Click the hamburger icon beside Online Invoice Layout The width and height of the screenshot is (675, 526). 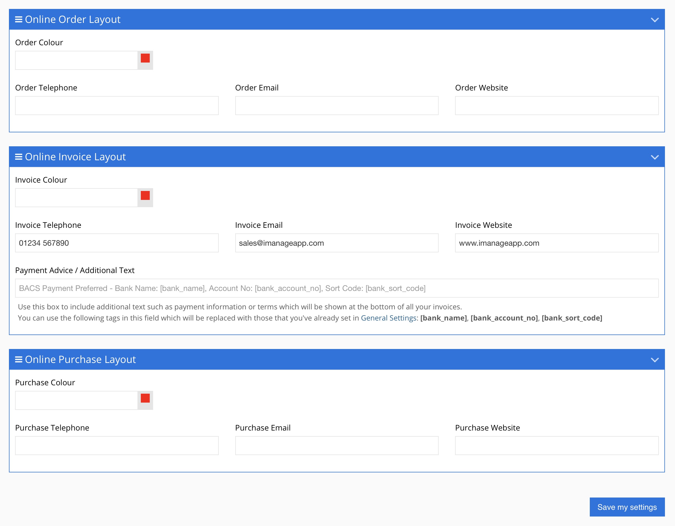point(18,157)
